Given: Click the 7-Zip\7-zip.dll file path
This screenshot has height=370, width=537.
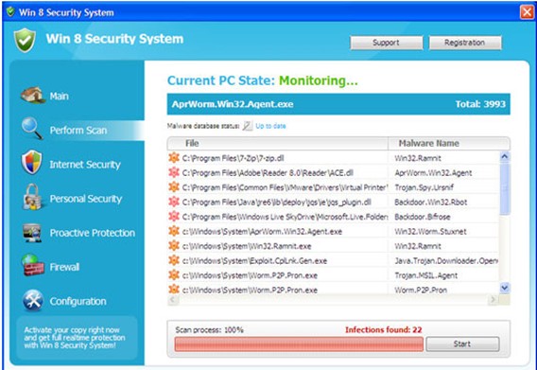Looking at the screenshot, I should point(233,158).
